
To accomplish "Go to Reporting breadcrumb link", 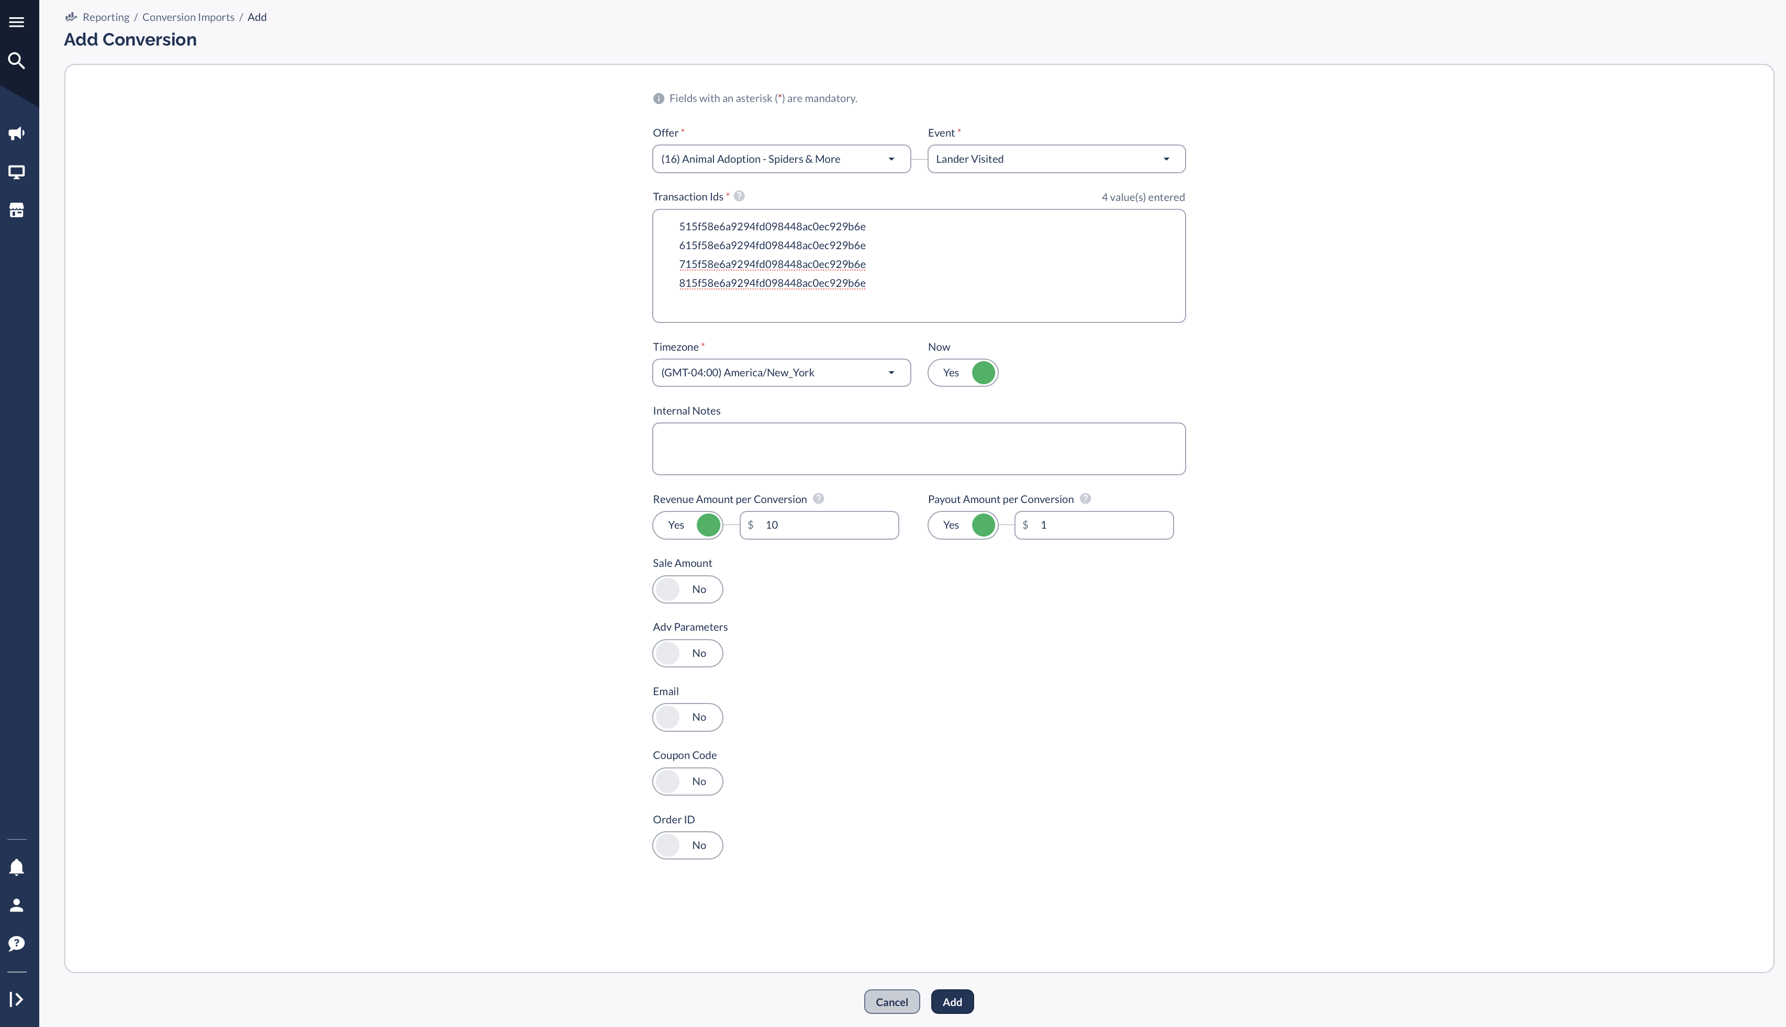I will (106, 17).
